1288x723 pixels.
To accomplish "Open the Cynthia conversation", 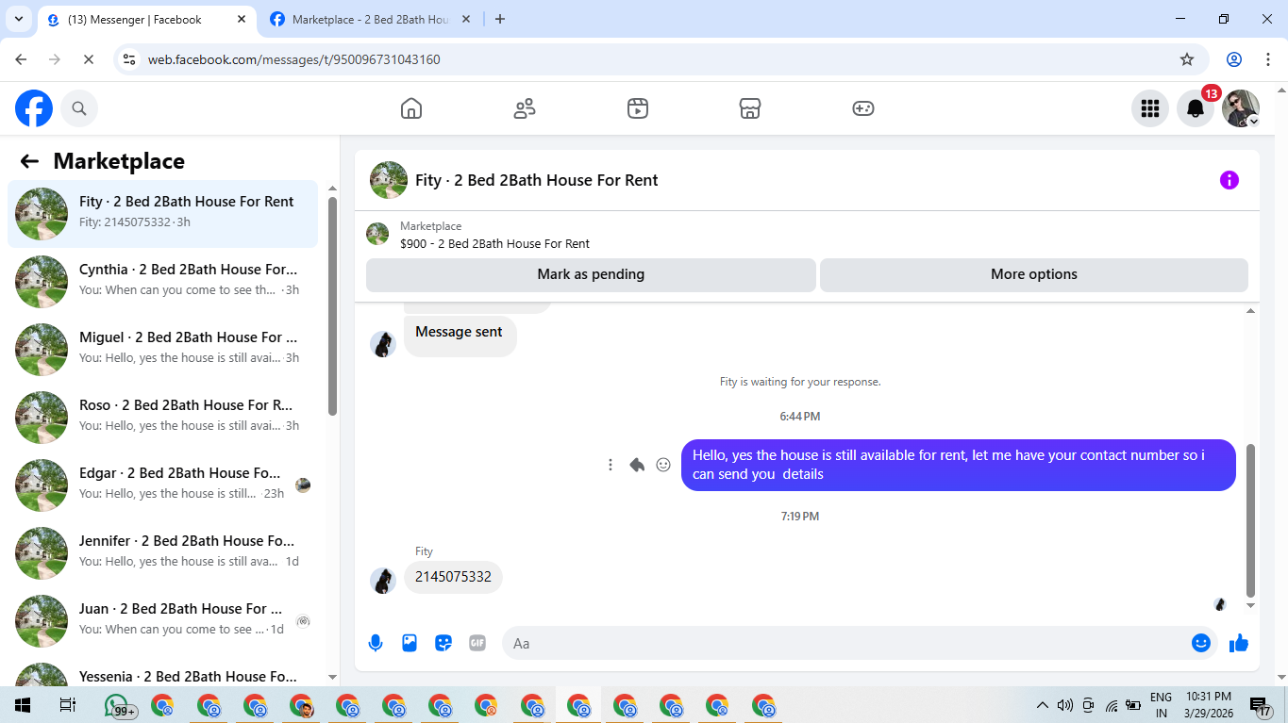I will point(163,282).
